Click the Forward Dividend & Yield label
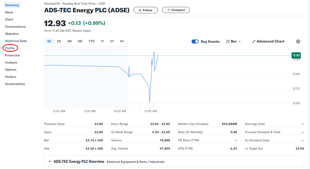The width and height of the screenshot is (310, 169). 263,132
